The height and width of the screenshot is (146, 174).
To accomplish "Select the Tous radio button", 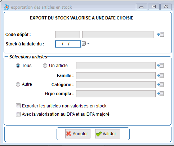I will click(18, 66).
